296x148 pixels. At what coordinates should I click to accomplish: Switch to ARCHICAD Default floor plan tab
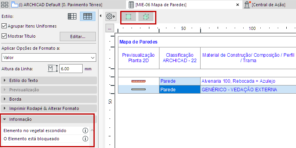(x=57, y=5)
